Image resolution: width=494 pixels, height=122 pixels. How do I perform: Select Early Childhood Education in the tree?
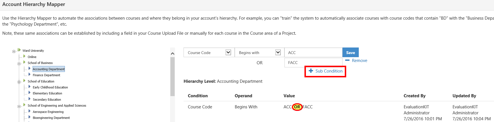(50, 87)
